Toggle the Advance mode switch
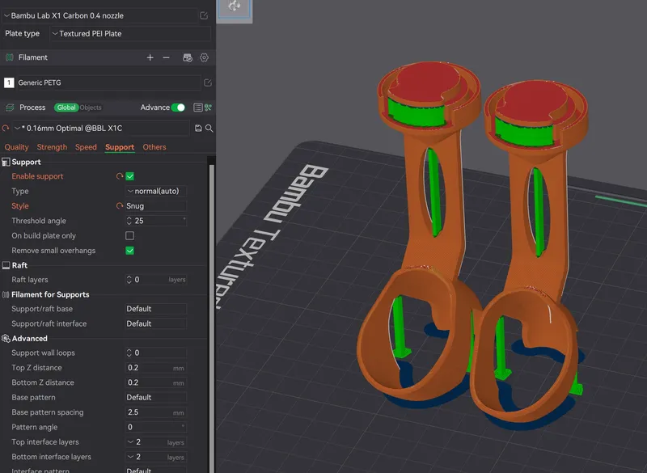This screenshot has height=473, width=647. pos(178,108)
